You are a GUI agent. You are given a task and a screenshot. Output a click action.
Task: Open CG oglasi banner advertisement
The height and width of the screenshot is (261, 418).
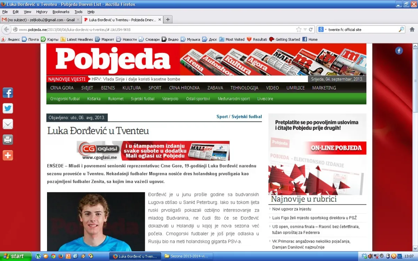click(153, 151)
